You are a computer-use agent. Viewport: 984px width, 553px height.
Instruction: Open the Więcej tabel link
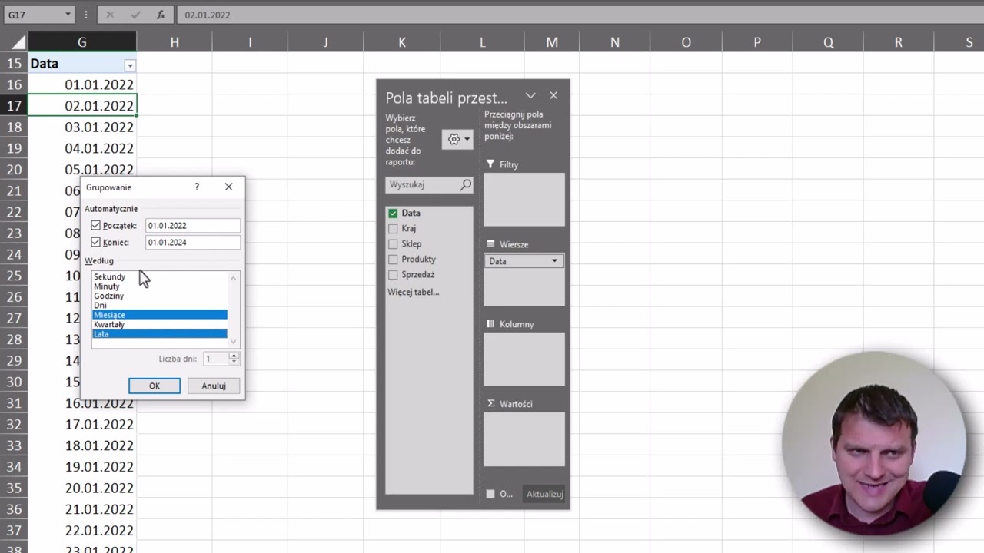pyautogui.click(x=414, y=292)
